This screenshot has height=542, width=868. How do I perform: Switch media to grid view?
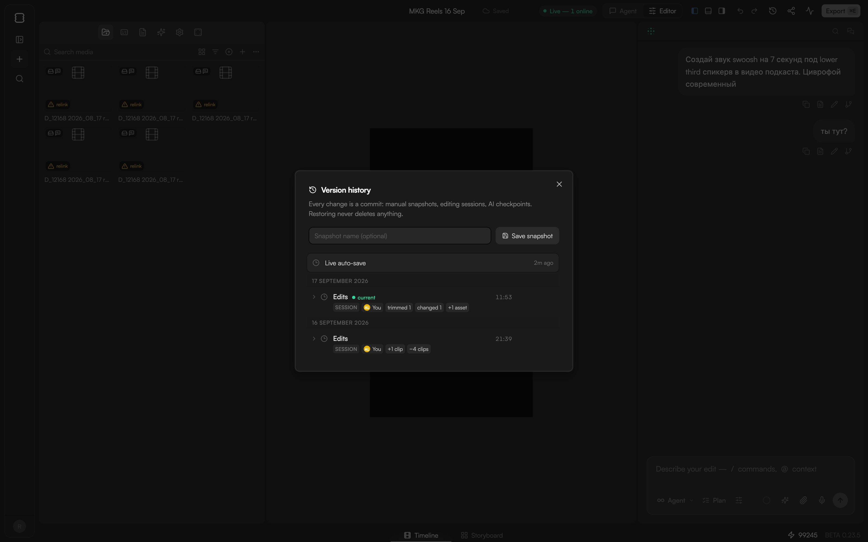coord(202,52)
